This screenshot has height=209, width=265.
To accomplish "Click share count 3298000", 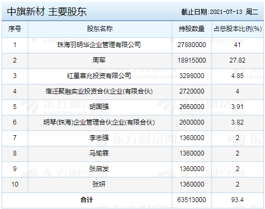I will [x=192, y=76].
